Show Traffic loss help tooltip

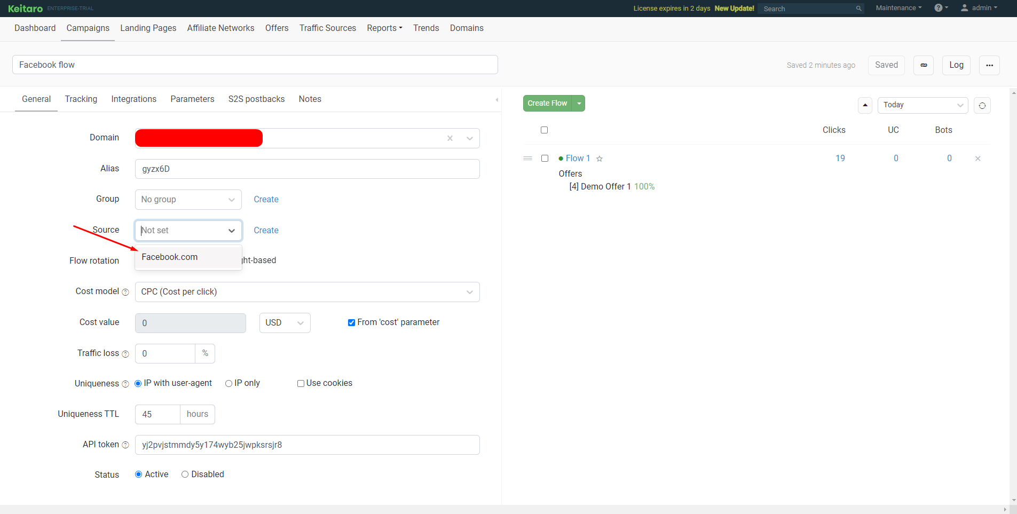tap(125, 354)
